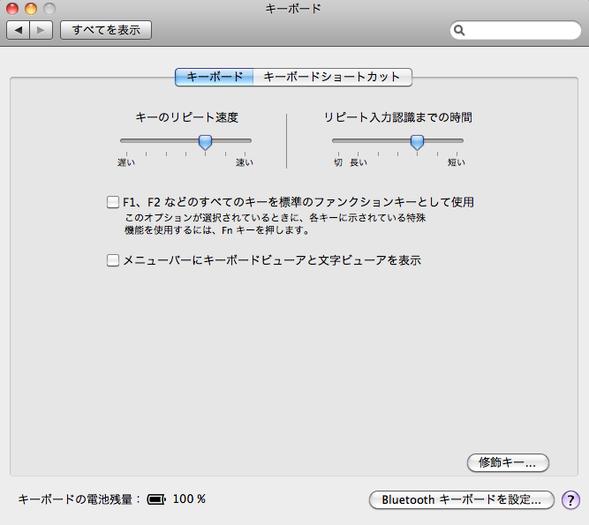Switch to the キーボード tab
The height and width of the screenshot is (525, 589).
[x=214, y=77]
